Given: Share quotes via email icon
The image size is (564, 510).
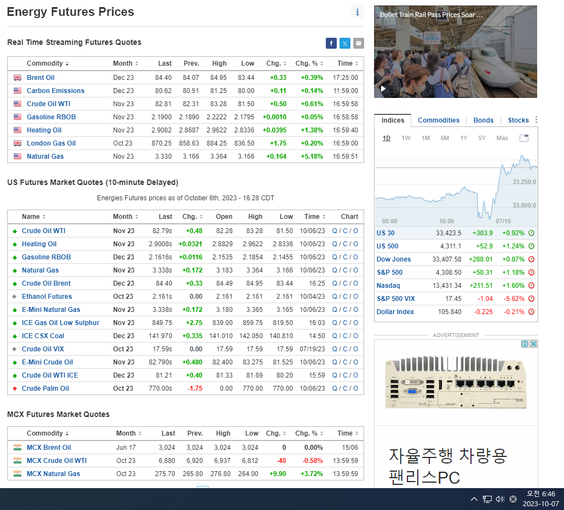Looking at the screenshot, I should (x=359, y=43).
